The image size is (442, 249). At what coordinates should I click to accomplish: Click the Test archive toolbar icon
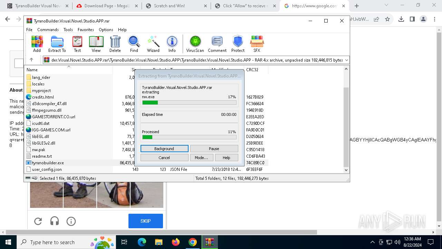coord(77,44)
